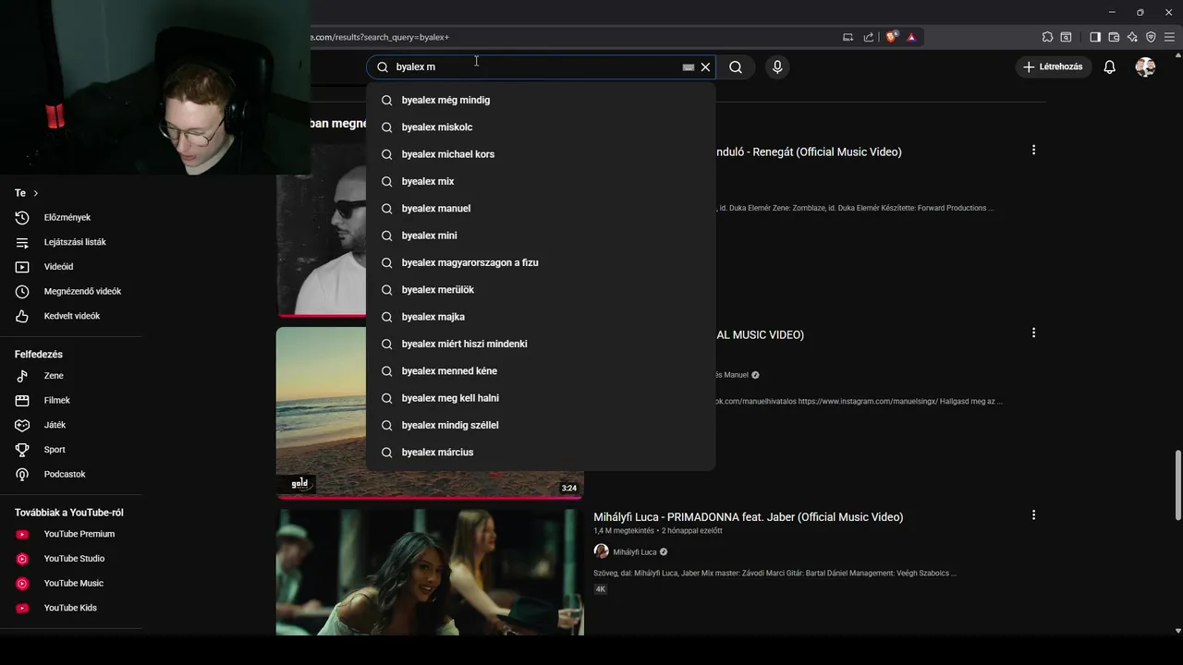Click the browser address bar URL
1183x665 pixels.
380,37
